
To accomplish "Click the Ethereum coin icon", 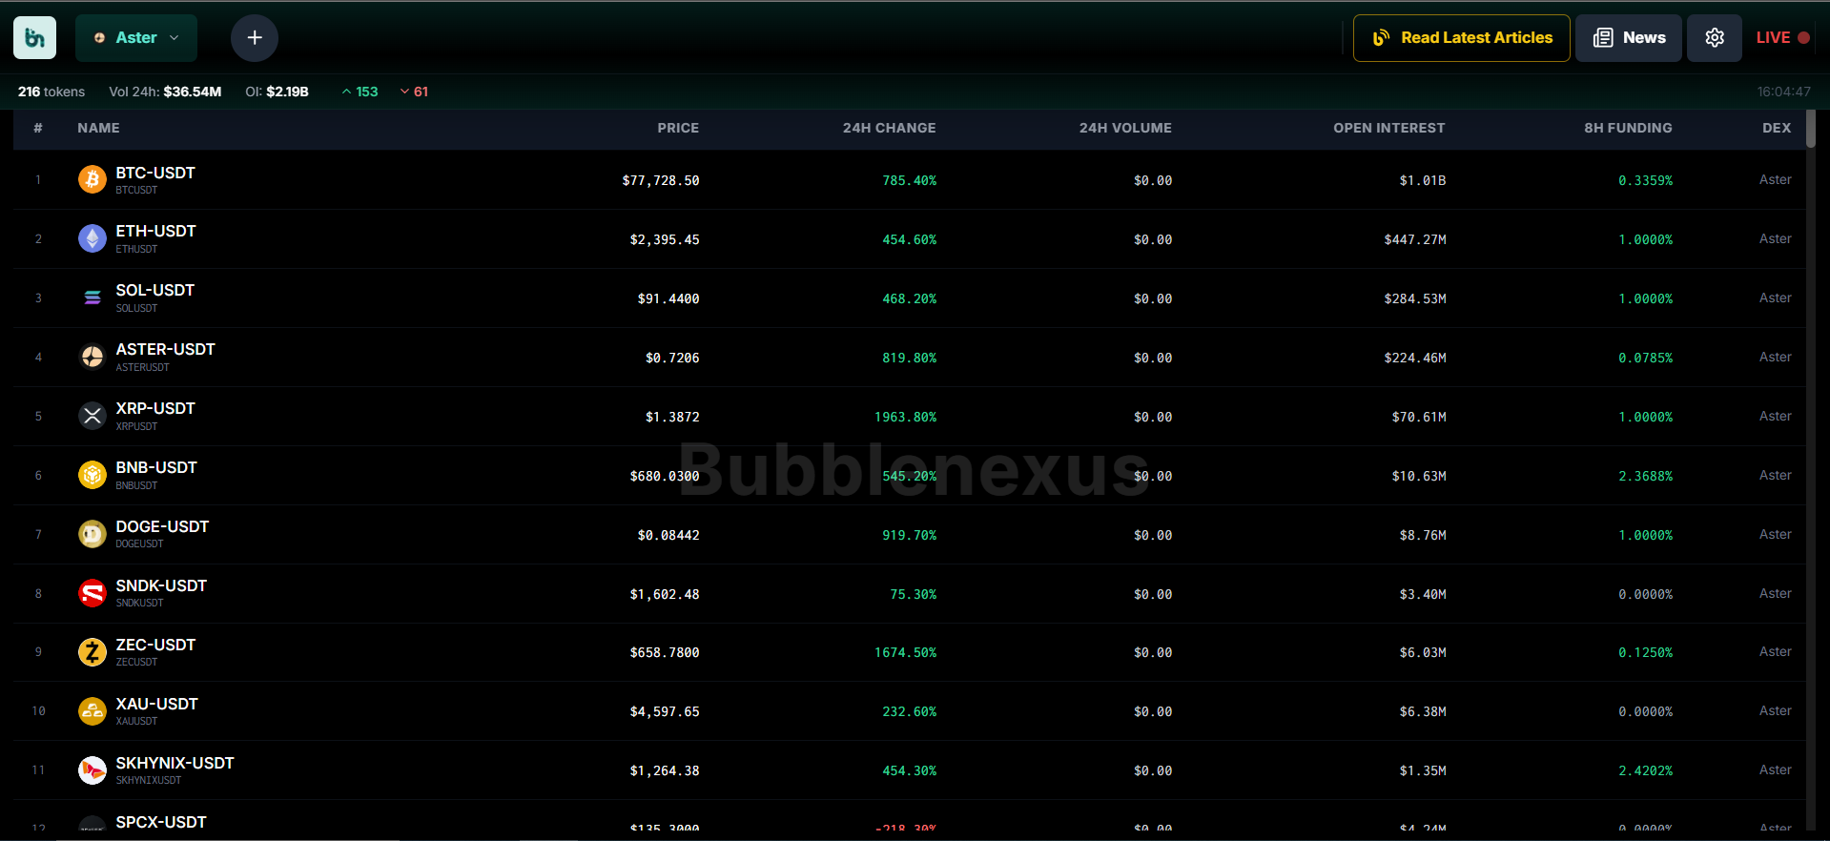I will click(93, 238).
